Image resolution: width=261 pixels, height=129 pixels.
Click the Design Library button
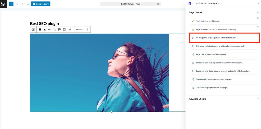(x=41, y=4)
